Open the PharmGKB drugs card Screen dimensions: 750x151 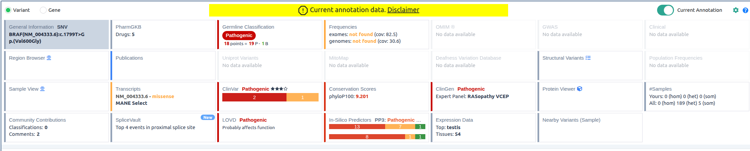click(x=163, y=34)
